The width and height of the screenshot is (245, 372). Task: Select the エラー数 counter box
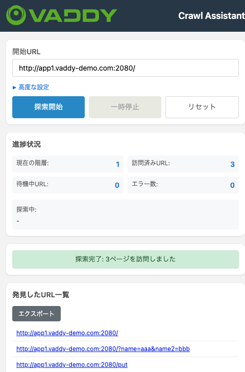point(183,185)
